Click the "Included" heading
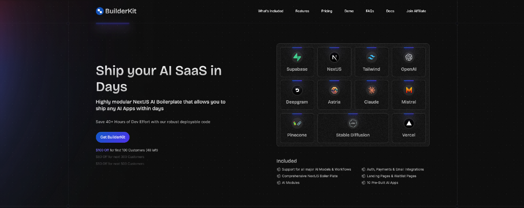 [287, 161]
